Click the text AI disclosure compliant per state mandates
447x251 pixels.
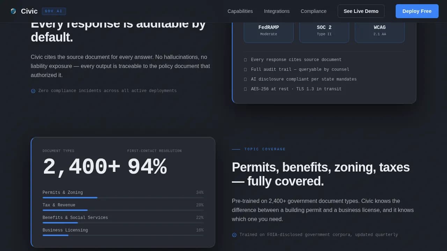(x=304, y=79)
